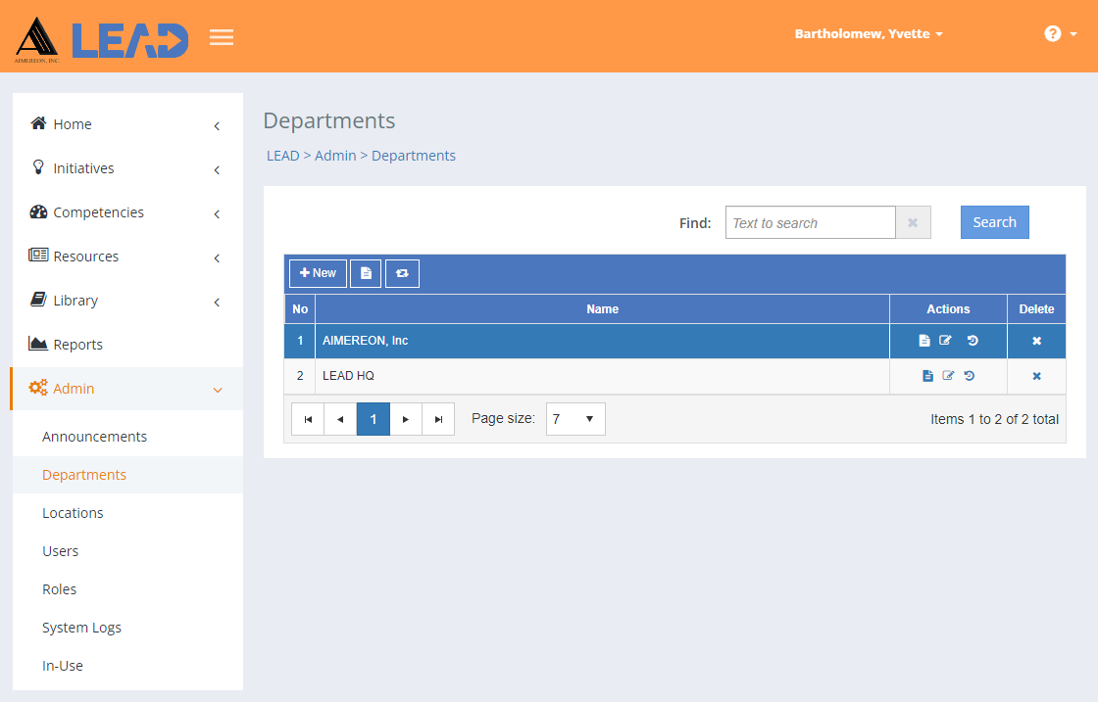
Task: Click the Items 1 to 2 of 2 total text
Action: [x=994, y=419]
